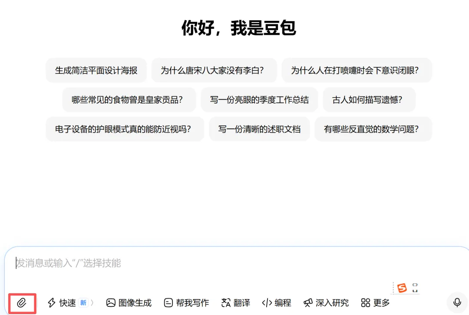This screenshot has width=469, height=315.
Task: Choose suggestion 为什么唐宋八大家没有李白?
Action: pos(214,70)
